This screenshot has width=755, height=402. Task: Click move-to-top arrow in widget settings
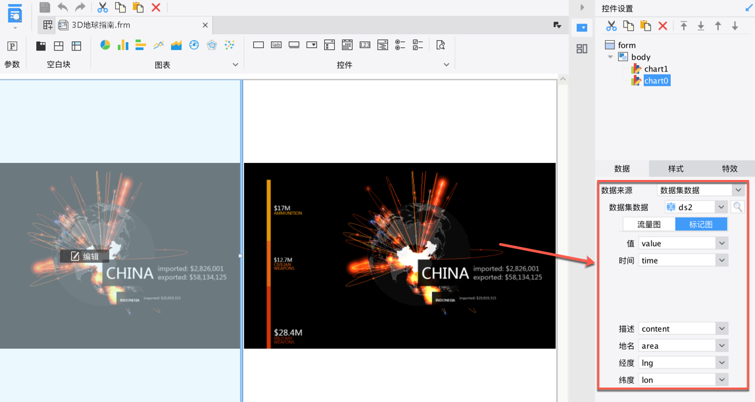pyautogui.click(x=684, y=26)
